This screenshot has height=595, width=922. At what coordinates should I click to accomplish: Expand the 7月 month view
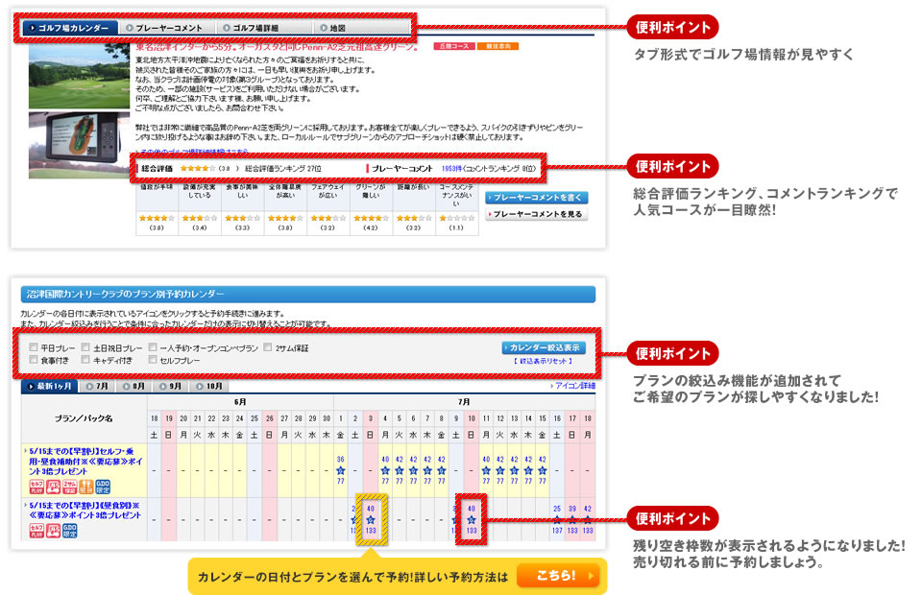[x=97, y=385]
